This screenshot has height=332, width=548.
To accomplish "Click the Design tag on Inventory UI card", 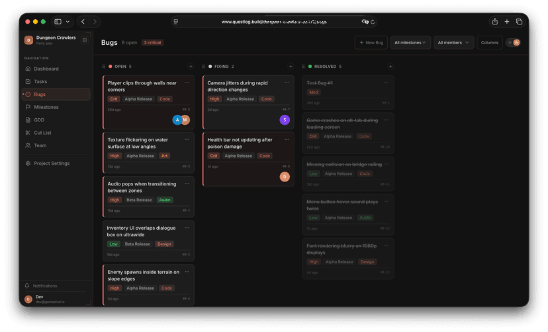I will pos(164,244).
